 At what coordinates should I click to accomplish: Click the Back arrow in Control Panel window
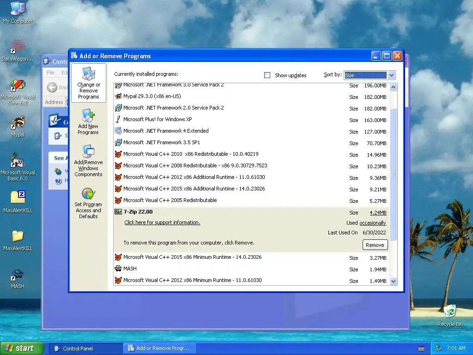coord(52,87)
